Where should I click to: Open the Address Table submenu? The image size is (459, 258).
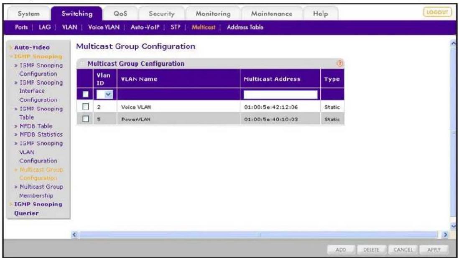click(245, 27)
